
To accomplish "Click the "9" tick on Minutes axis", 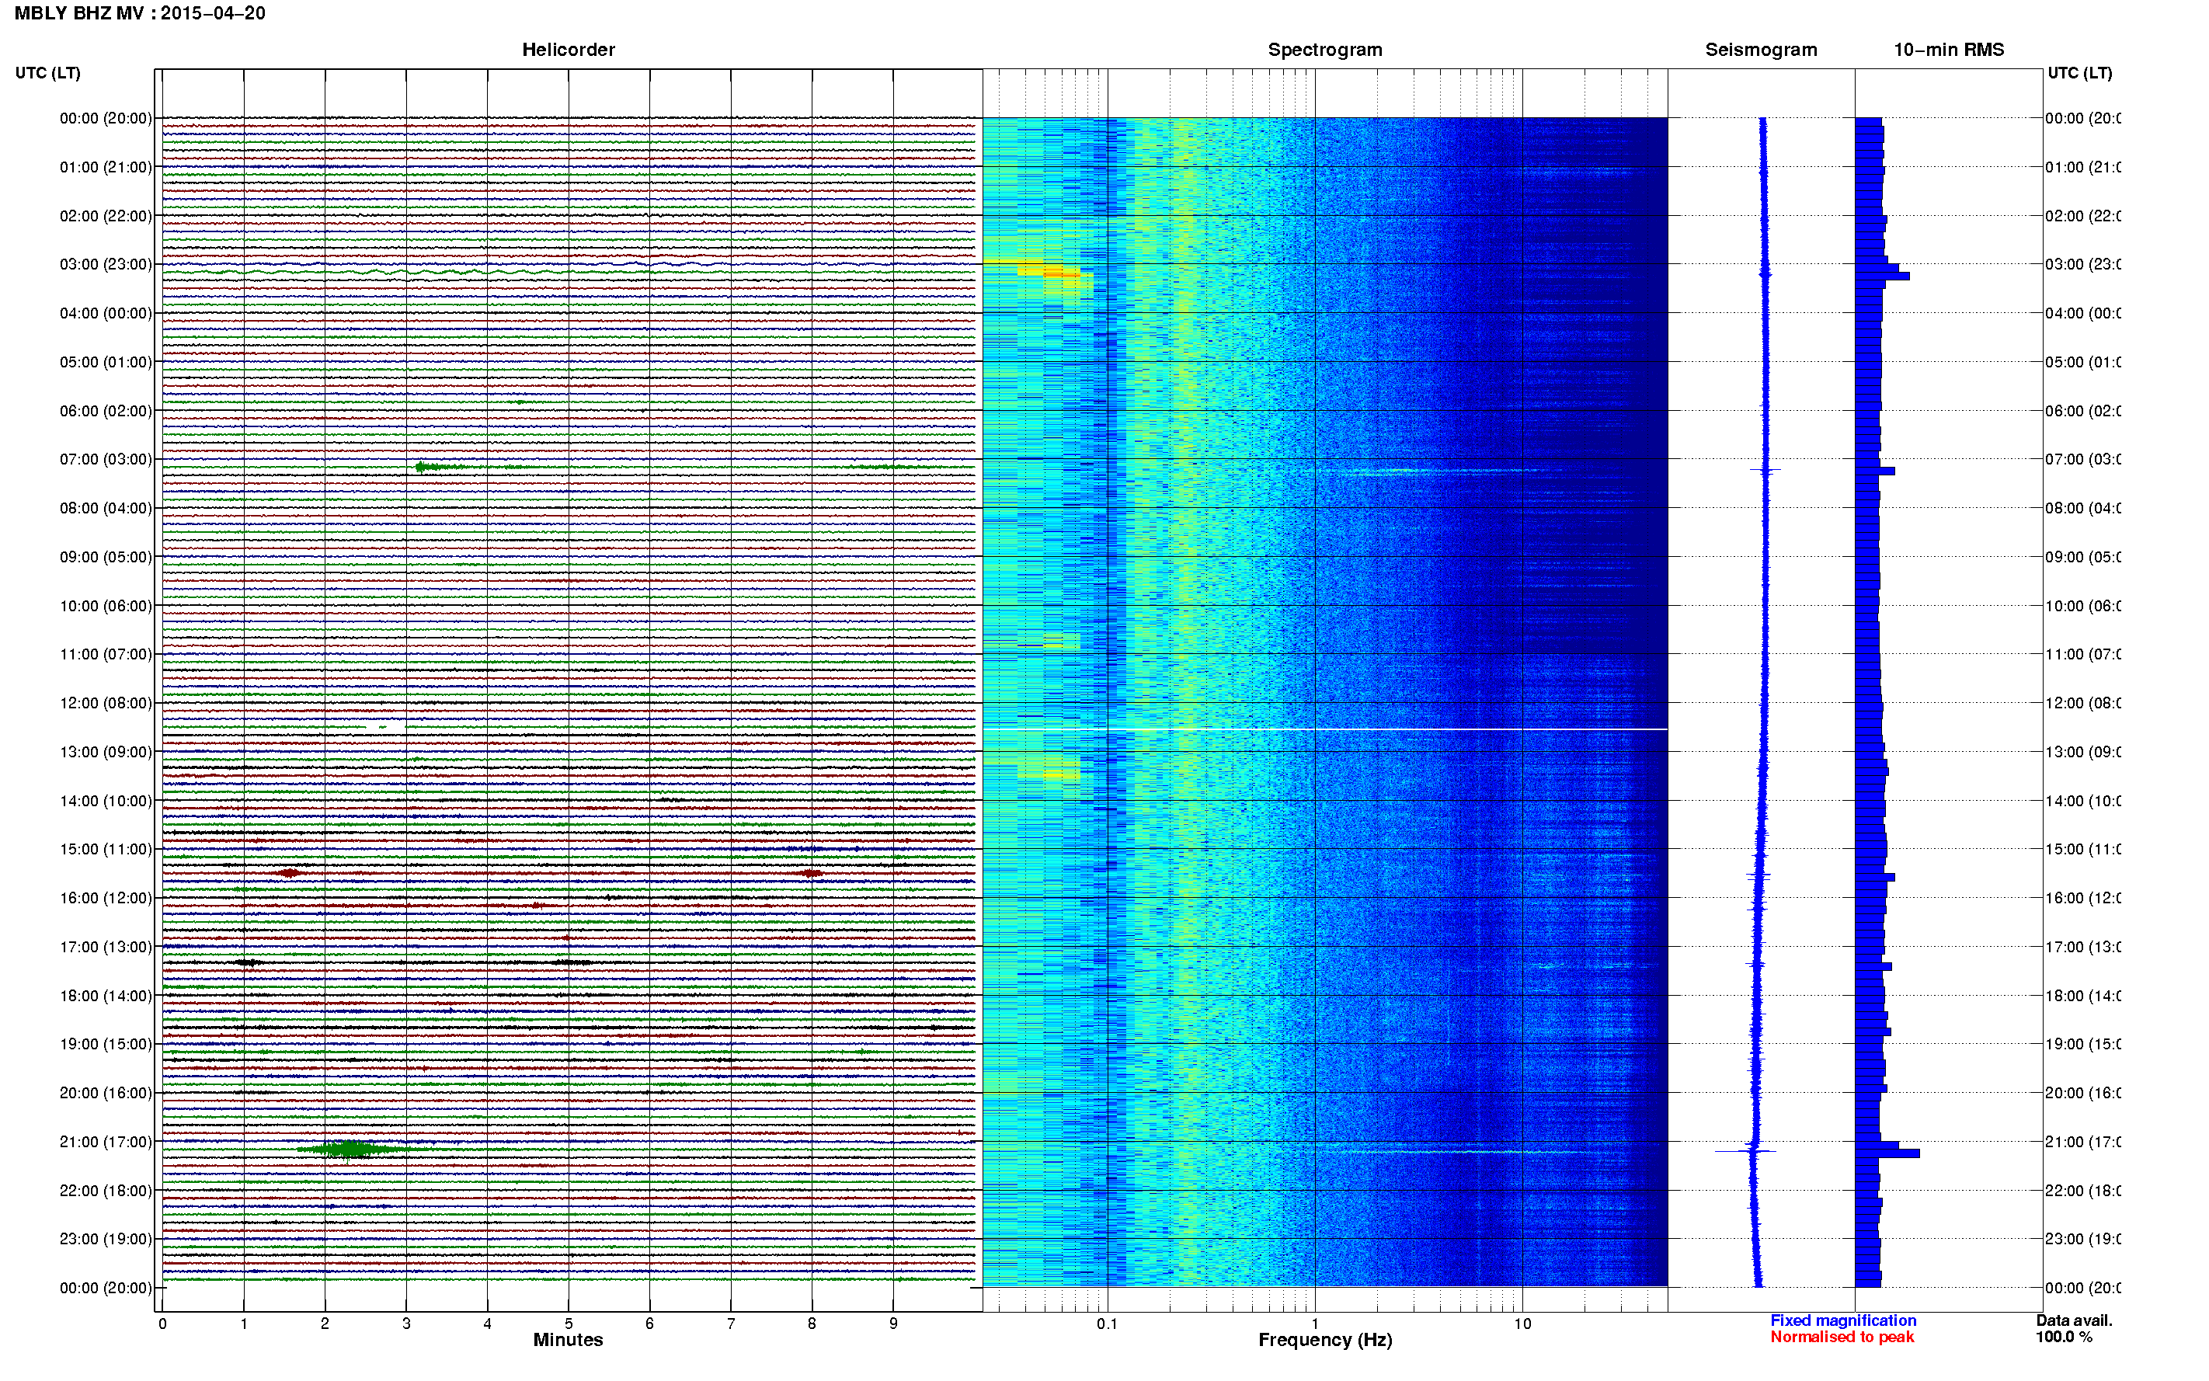I will click(893, 1324).
